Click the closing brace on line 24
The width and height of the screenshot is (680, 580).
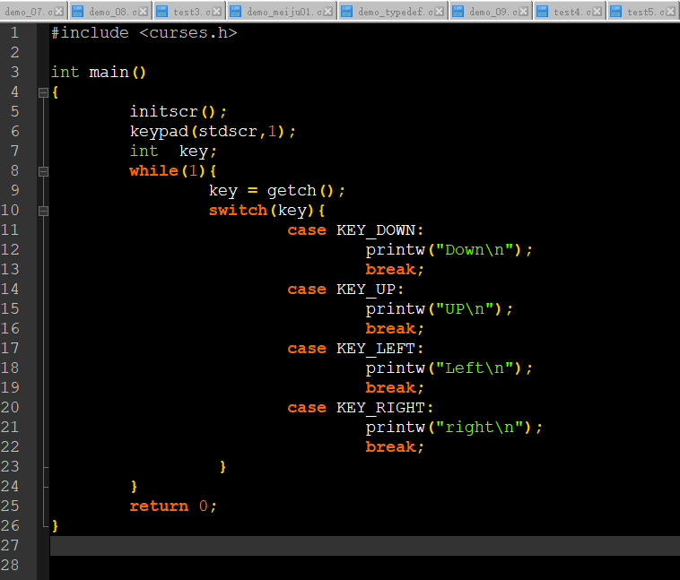[134, 487]
